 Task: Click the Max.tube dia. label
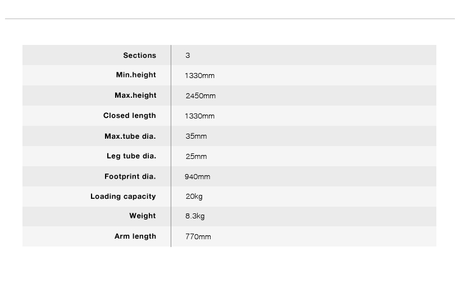tap(130, 136)
